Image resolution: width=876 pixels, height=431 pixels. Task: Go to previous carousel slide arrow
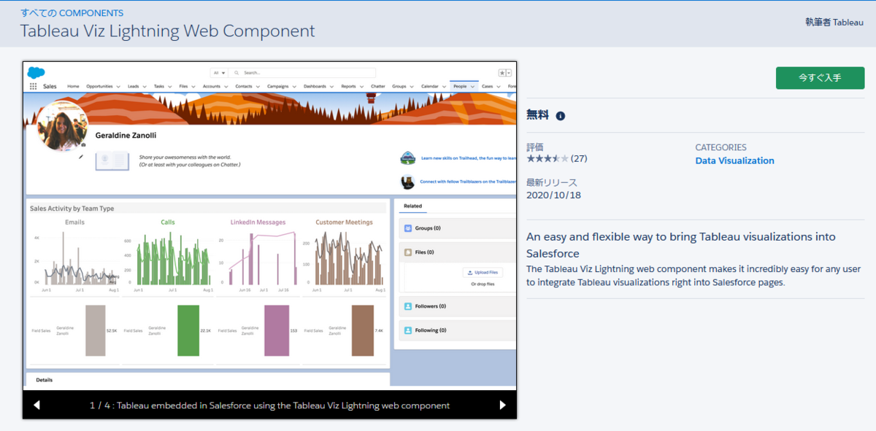point(37,405)
